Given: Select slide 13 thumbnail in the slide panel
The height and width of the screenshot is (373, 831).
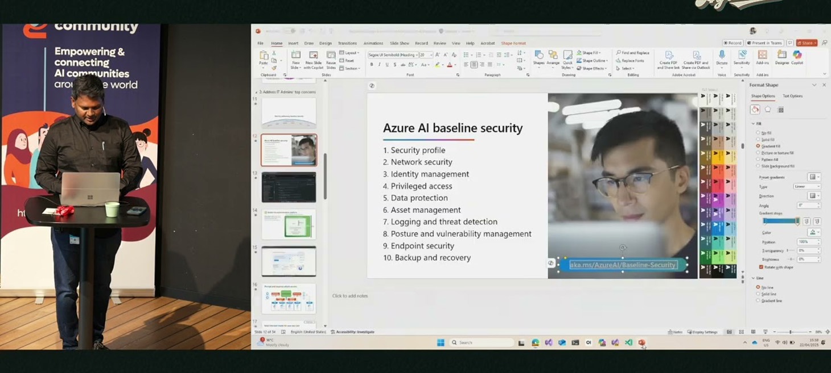Looking at the screenshot, I should coord(289,187).
